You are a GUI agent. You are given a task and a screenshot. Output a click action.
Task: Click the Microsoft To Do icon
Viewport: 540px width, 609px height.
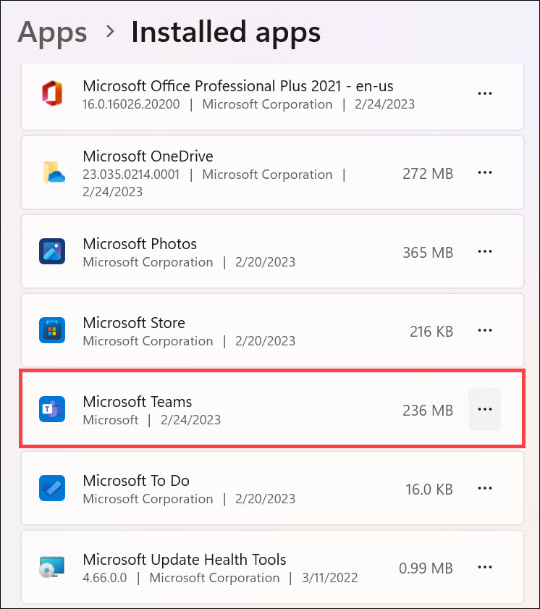coord(52,489)
